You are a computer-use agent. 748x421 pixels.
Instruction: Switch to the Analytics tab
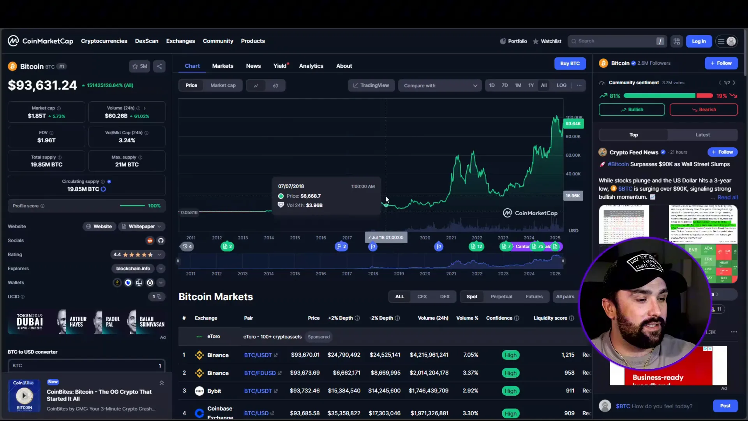tap(311, 66)
